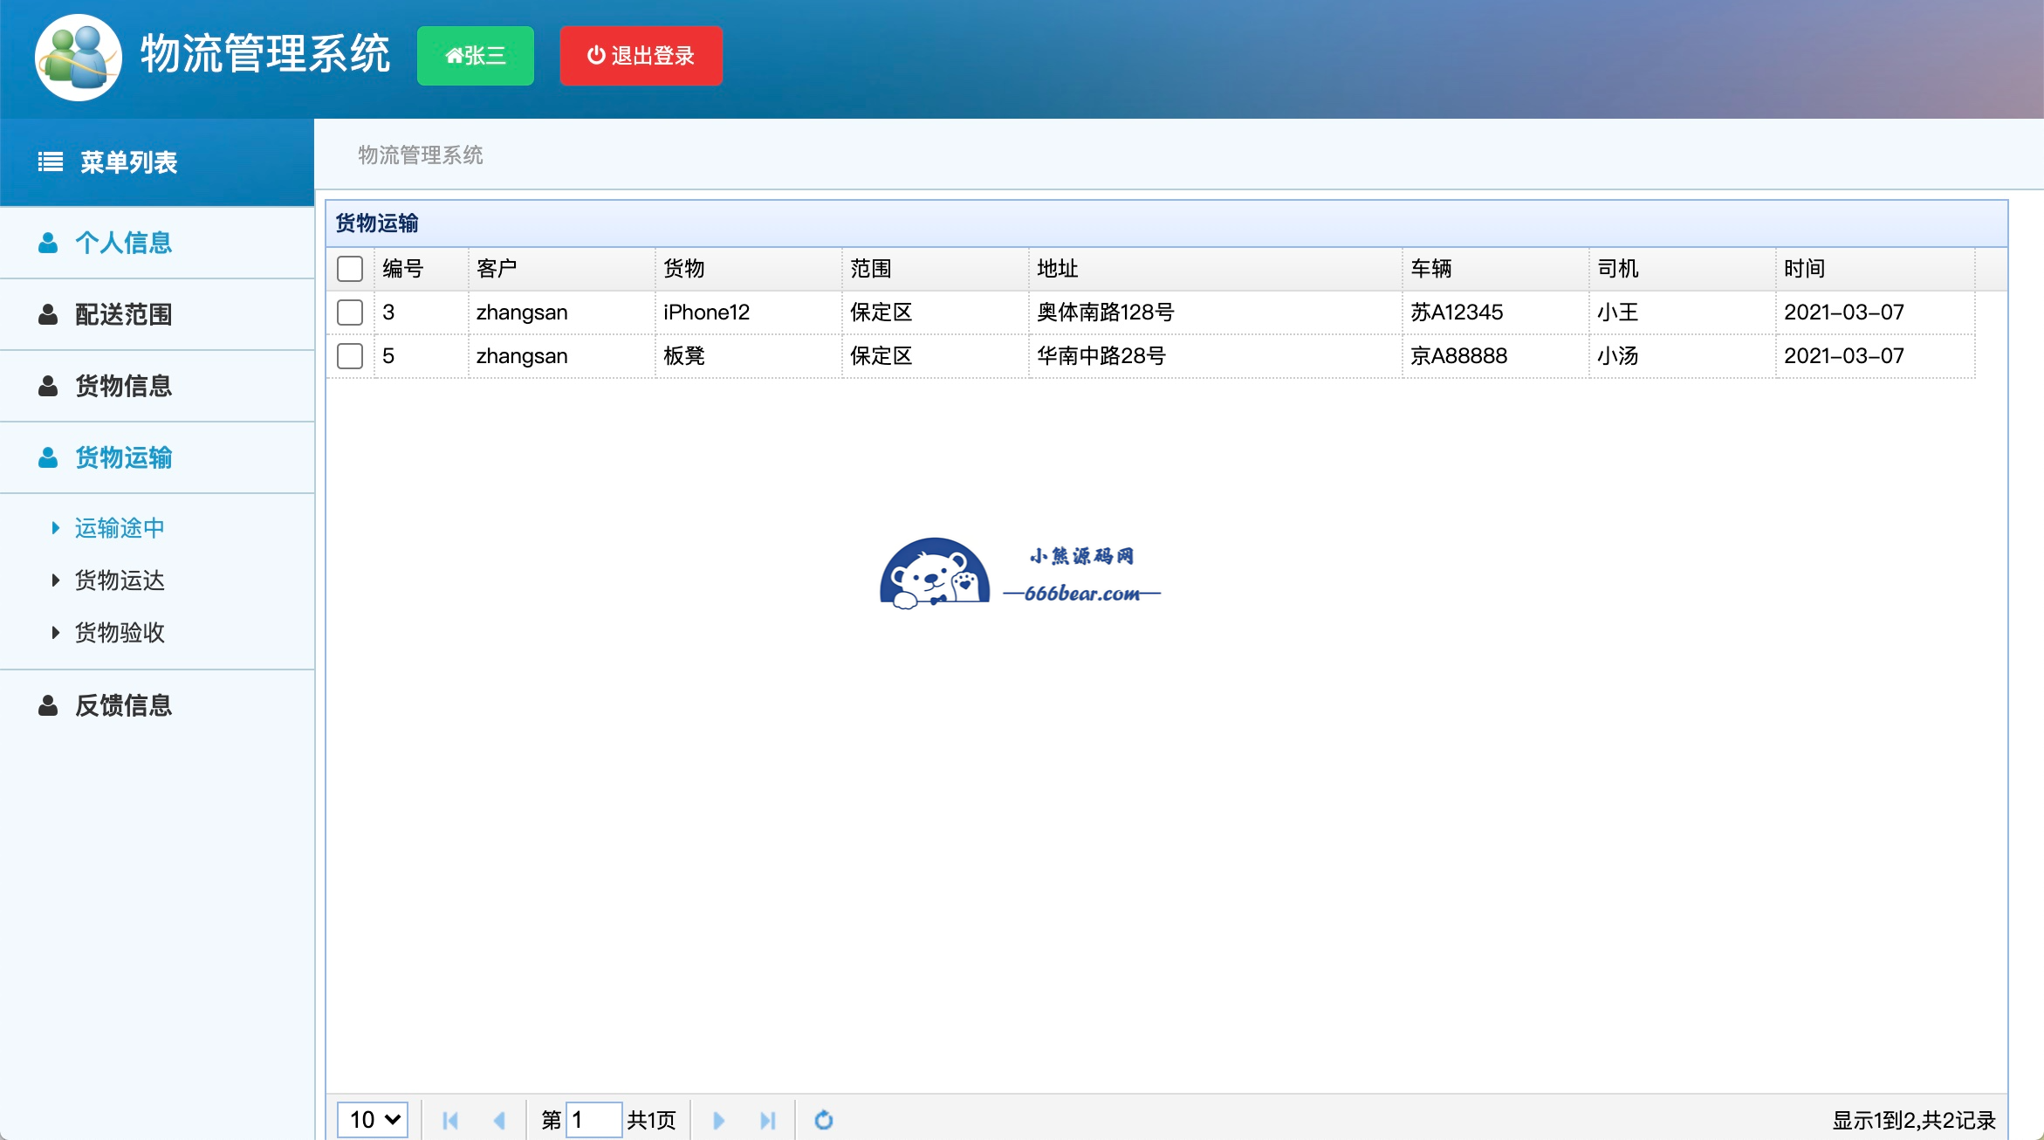Click the page number input field

click(593, 1120)
